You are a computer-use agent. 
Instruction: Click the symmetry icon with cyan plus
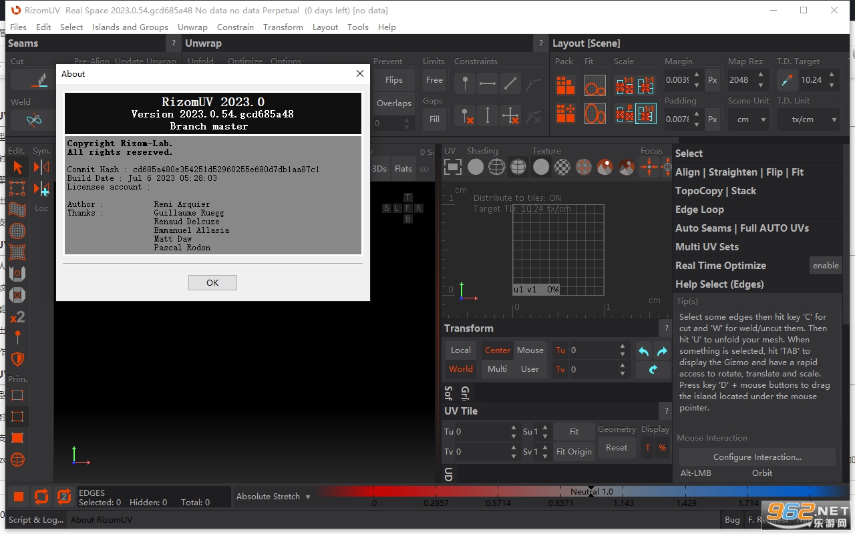coord(41,188)
